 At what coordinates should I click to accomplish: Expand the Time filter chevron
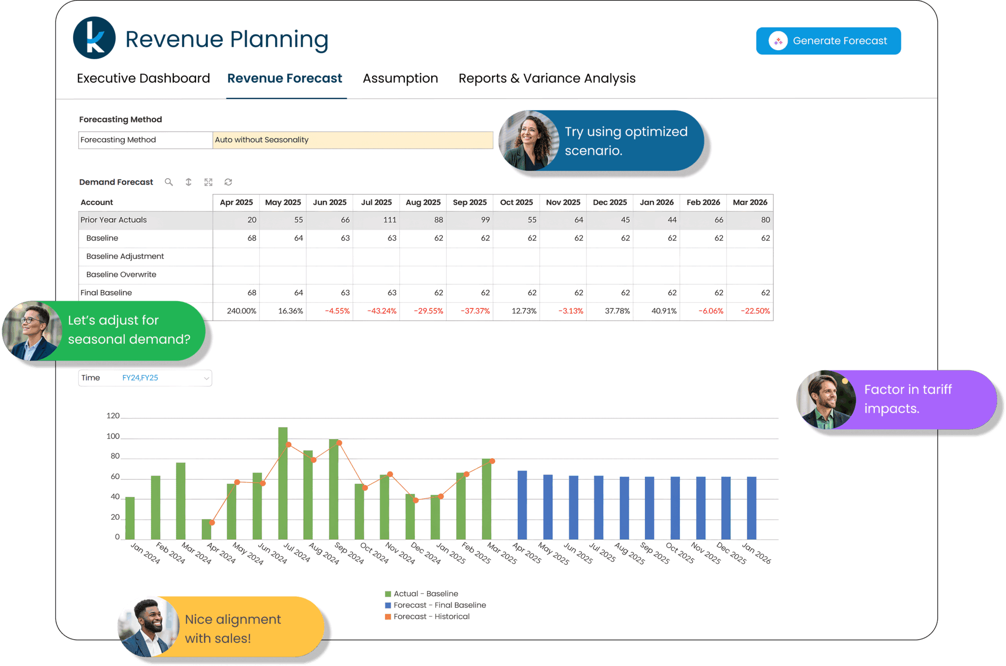206,378
